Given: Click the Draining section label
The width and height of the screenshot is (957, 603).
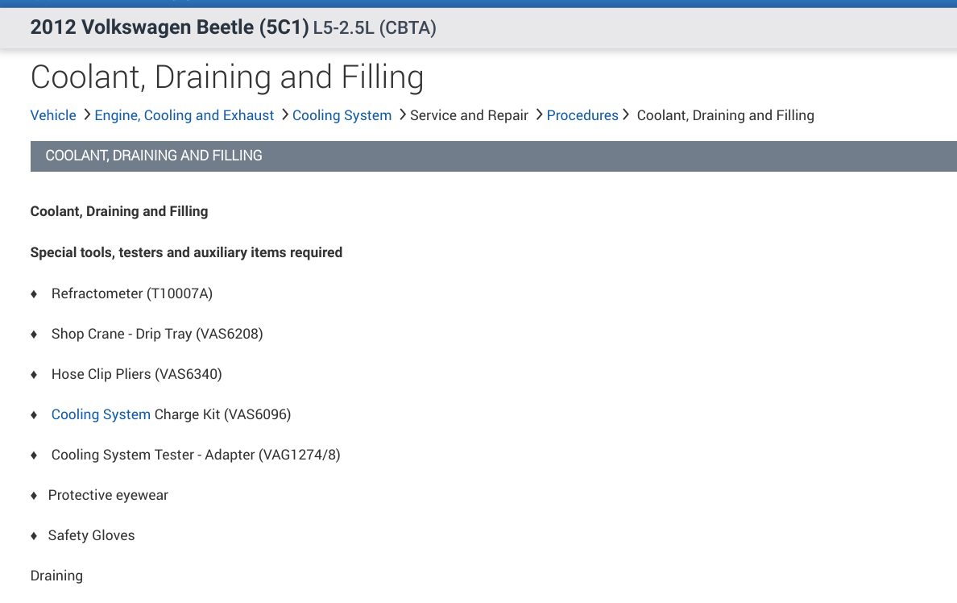Looking at the screenshot, I should tap(56, 576).
